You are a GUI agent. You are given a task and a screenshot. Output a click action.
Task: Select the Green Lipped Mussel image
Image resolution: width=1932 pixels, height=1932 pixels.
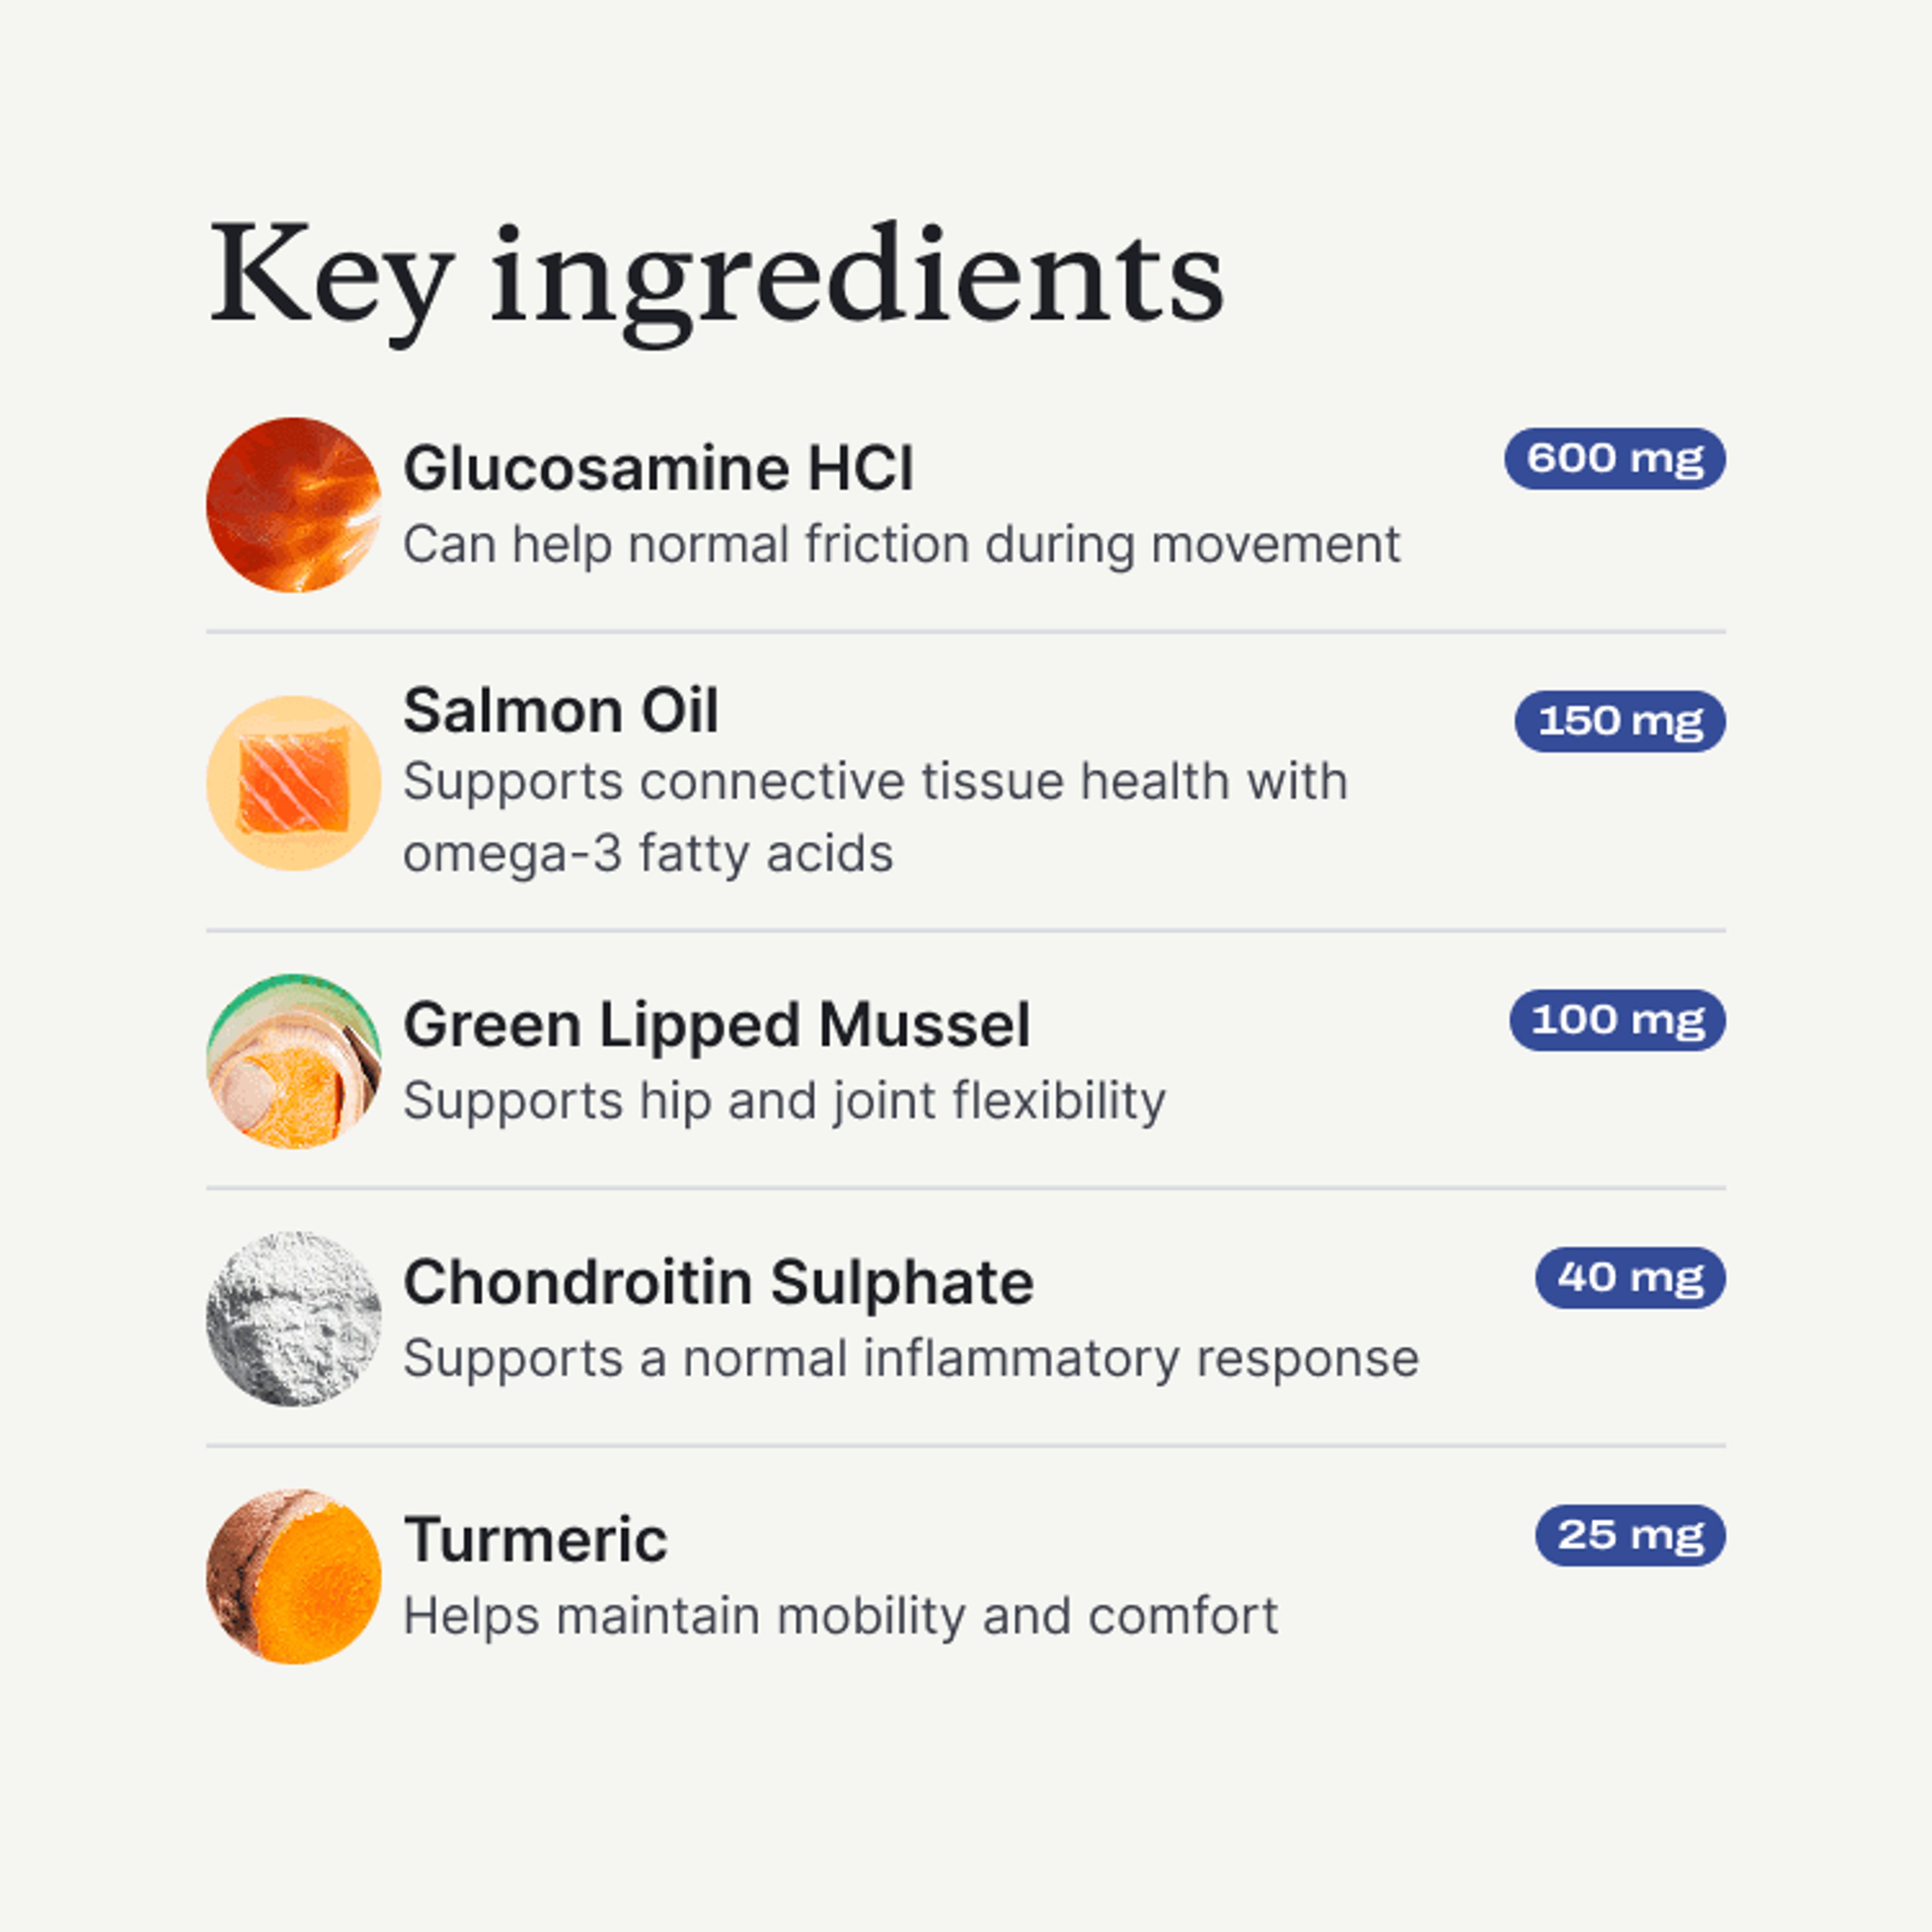pos(293,1061)
